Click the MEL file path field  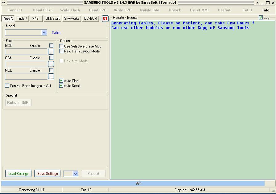pos(26,76)
